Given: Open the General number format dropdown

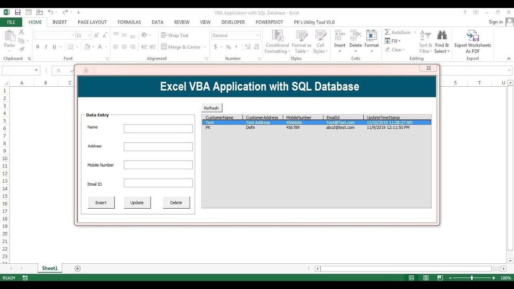Looking at the screenshot, I should [235, 35].
